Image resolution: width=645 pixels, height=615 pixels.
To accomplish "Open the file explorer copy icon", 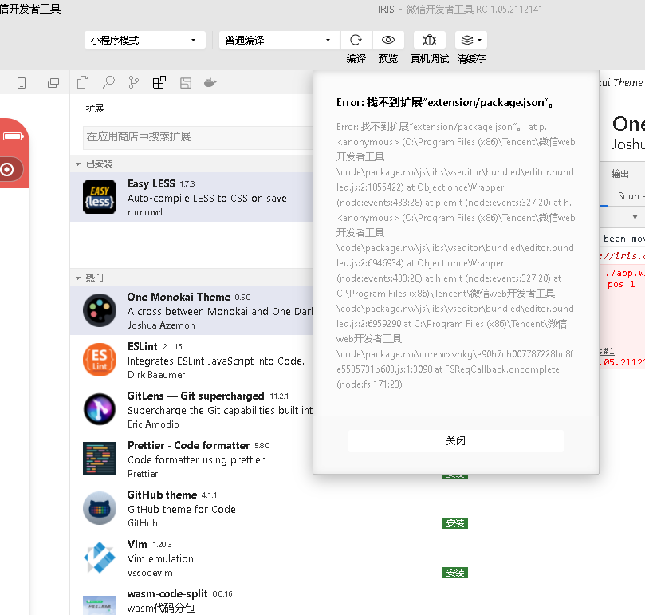I will tap(83, 82).
